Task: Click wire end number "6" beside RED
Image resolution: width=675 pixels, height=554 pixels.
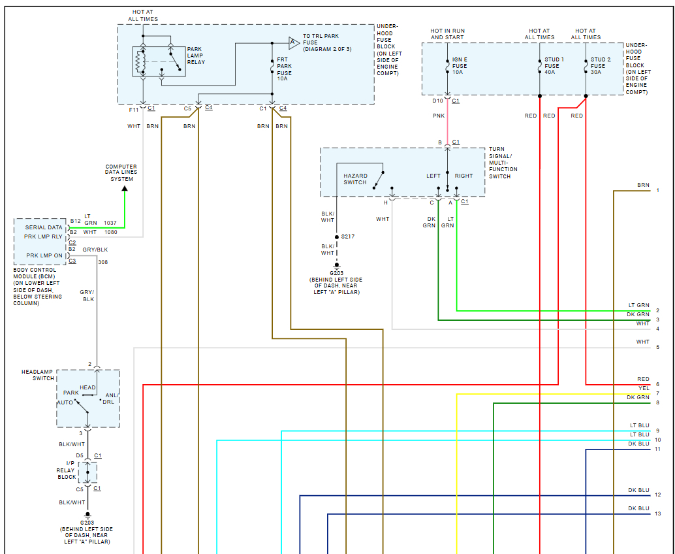Action: (x=657, y=384)
